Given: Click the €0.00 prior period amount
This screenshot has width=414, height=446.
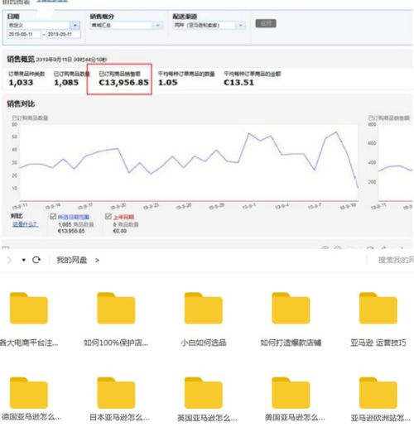Looking at the screenshot, I should coord(120,231).
